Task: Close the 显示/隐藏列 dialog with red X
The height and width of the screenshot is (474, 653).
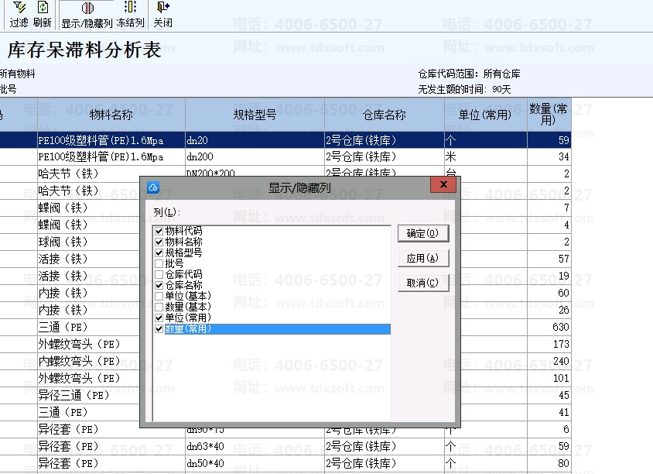Action: click(443, 184)
